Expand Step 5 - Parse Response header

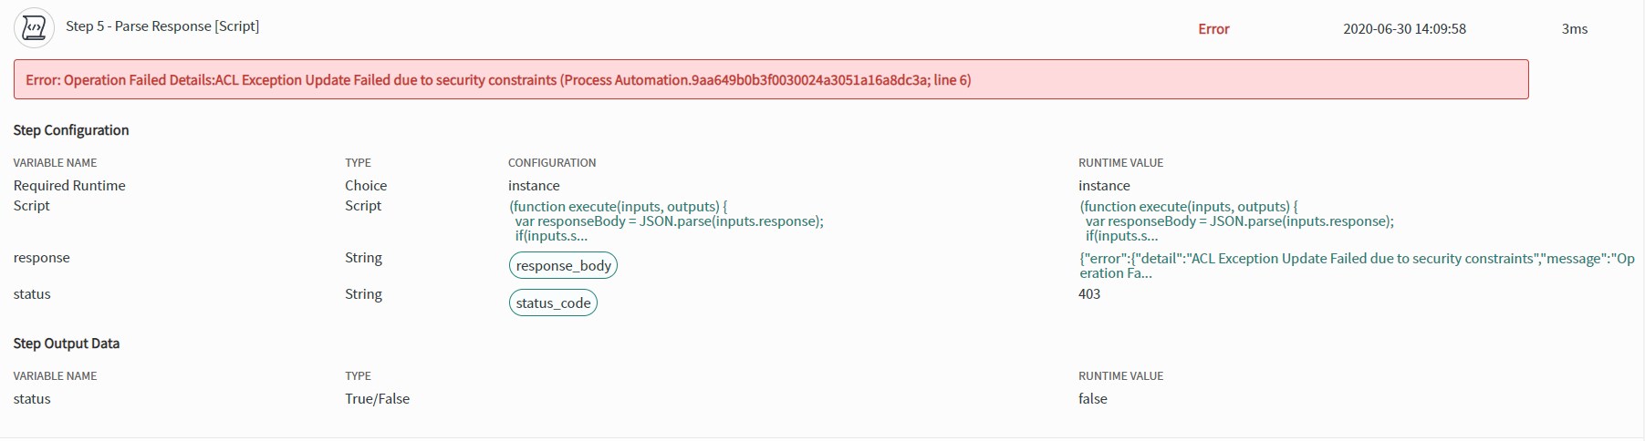pos(162,26)
